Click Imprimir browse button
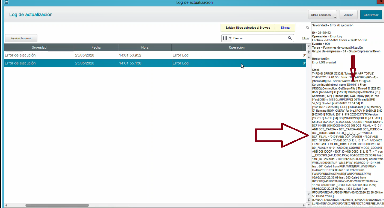The image size is (384, 208). (21, 38)
